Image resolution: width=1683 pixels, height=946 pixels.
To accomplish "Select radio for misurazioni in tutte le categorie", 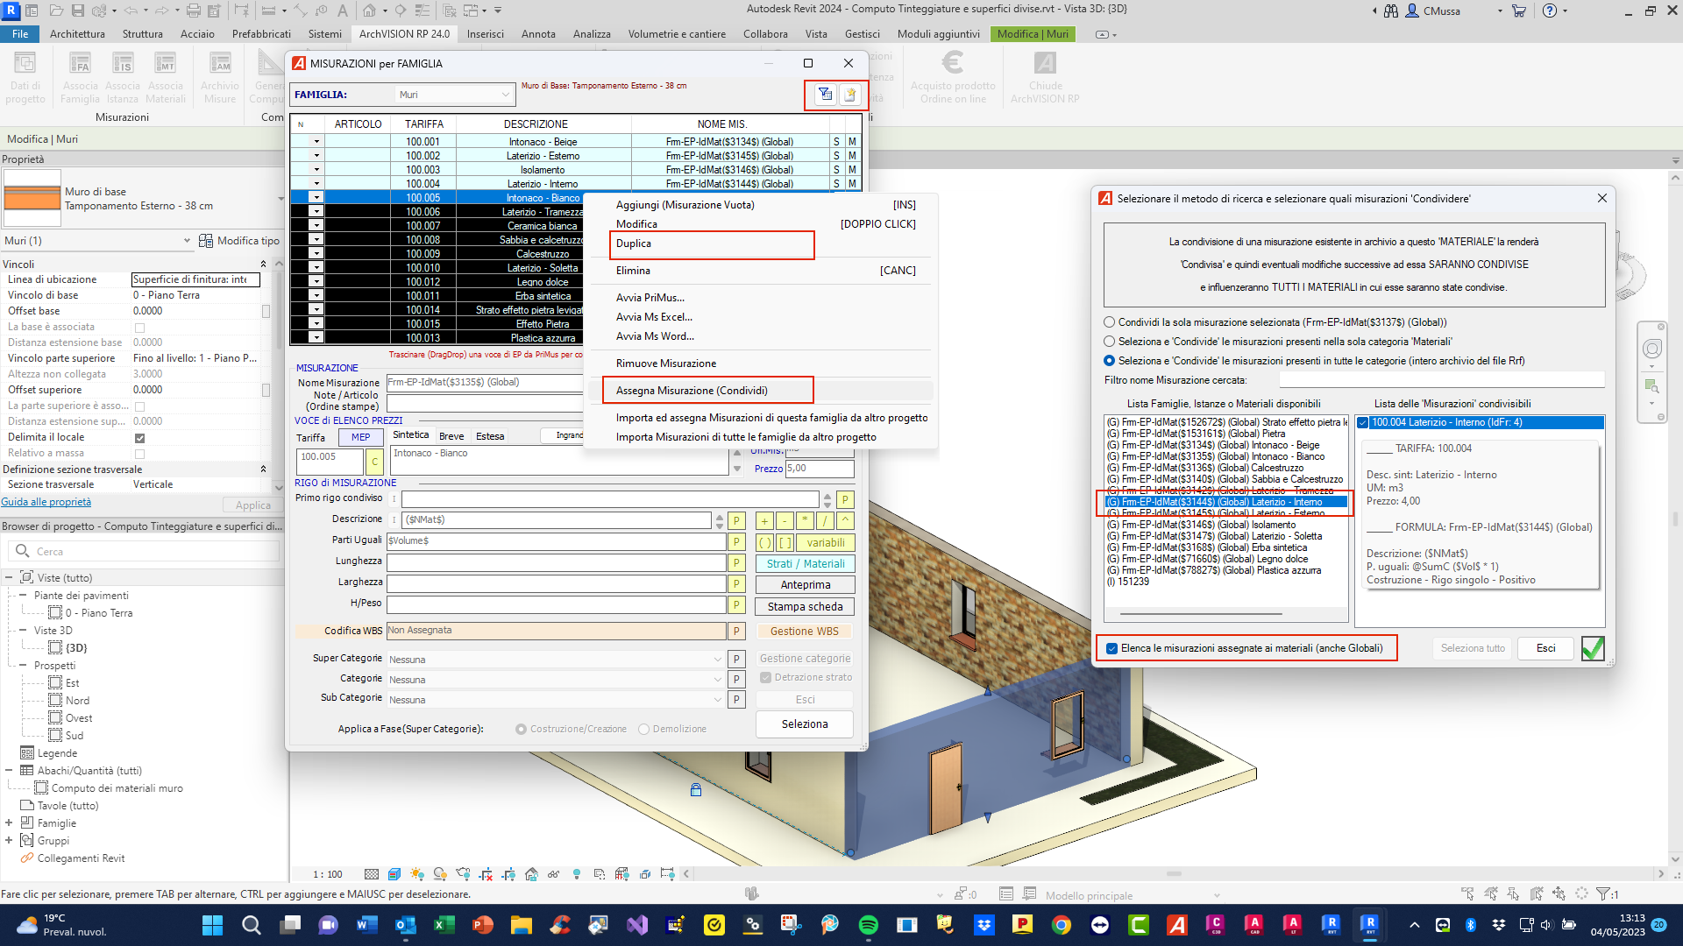I will pos(1110,361).
